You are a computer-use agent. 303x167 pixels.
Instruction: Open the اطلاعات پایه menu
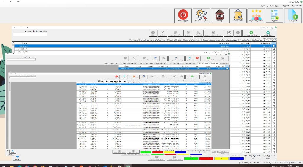296,6
